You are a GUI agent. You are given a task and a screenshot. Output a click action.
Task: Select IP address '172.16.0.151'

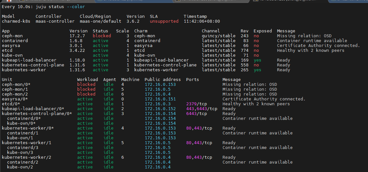[x=160, y=99]
